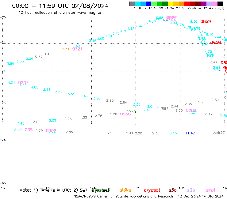The image size is (227, 199).
Task: Click the timestamp 13 Dec 23:24:14 UTC 2024
Action: pos(201,197)
